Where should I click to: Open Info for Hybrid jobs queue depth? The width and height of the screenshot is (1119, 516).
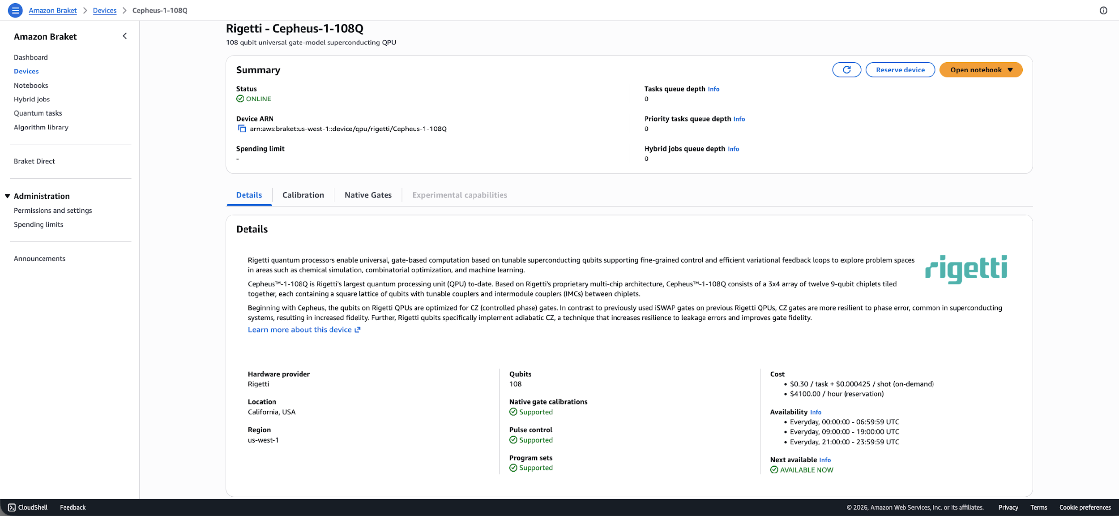(733, 149)
